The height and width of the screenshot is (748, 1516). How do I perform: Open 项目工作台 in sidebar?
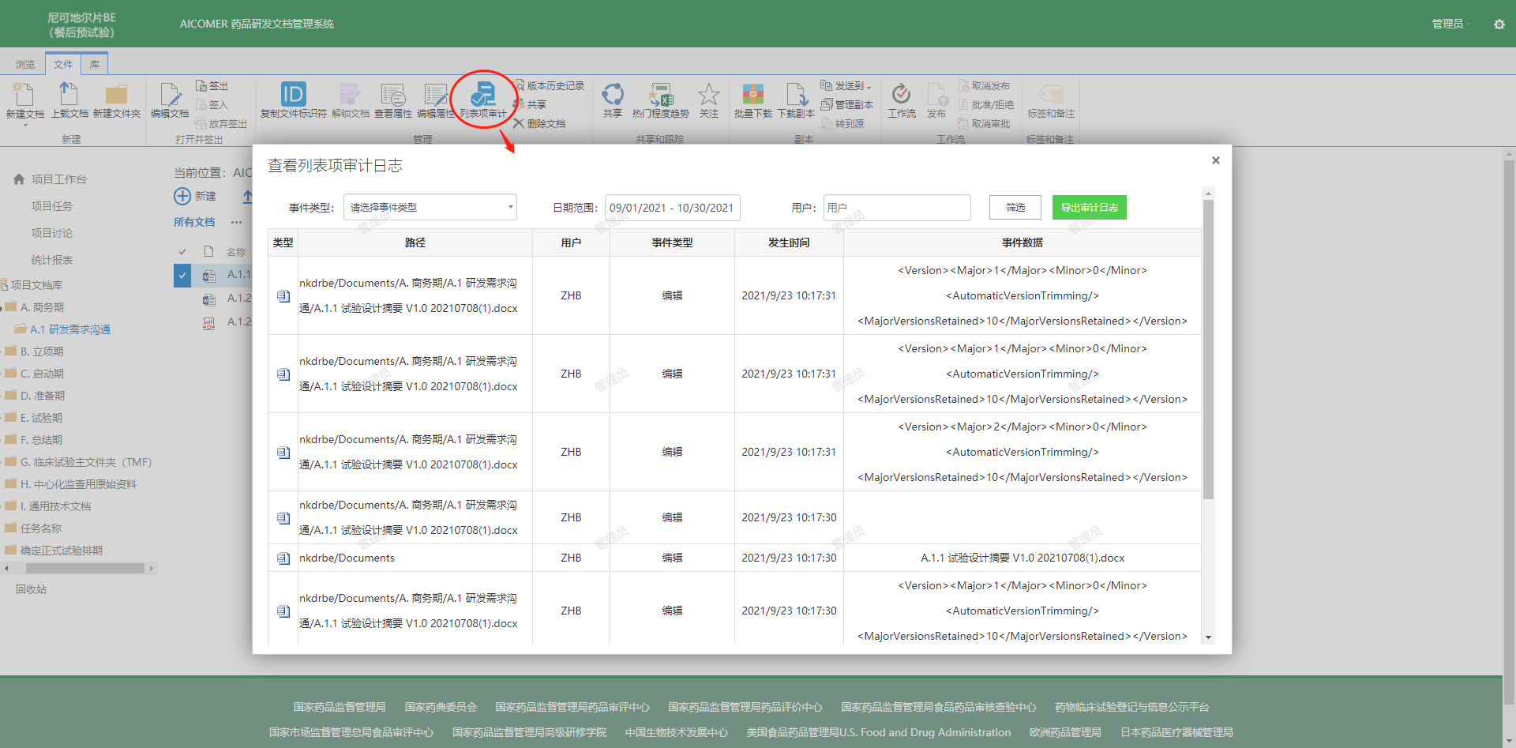[59, 179]
